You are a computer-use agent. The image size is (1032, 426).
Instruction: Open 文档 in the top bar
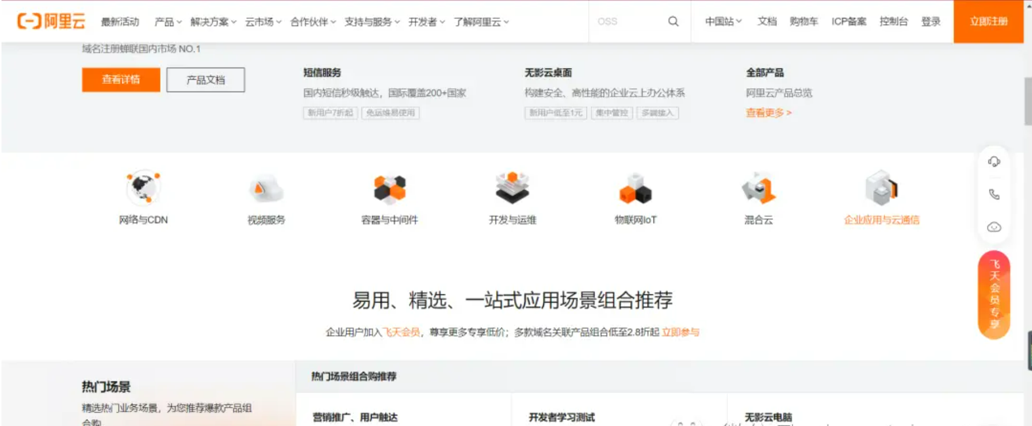point(767,21)
